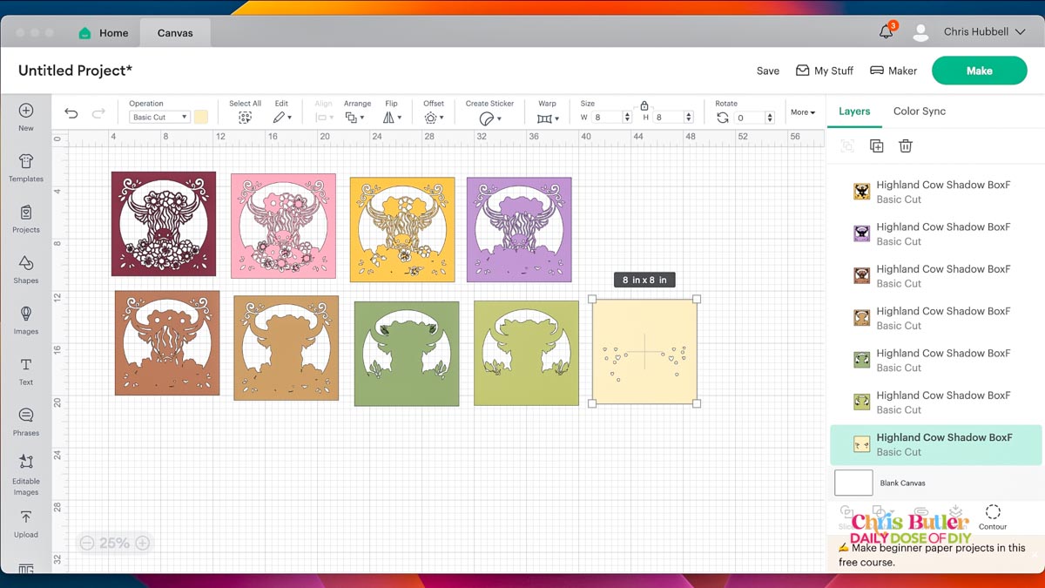The width and height of the screenshot is (1045, 588).
Task: Open the operation color swatch in toolbar
Action: point(201,117)
